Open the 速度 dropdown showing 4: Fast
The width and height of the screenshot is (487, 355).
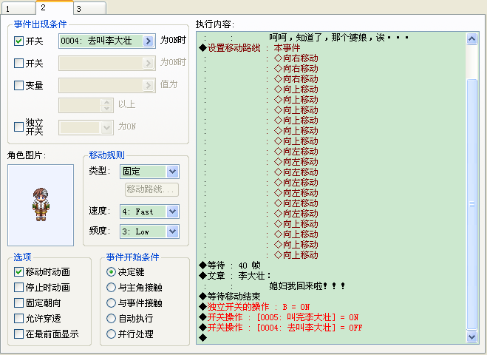[149, 212]
